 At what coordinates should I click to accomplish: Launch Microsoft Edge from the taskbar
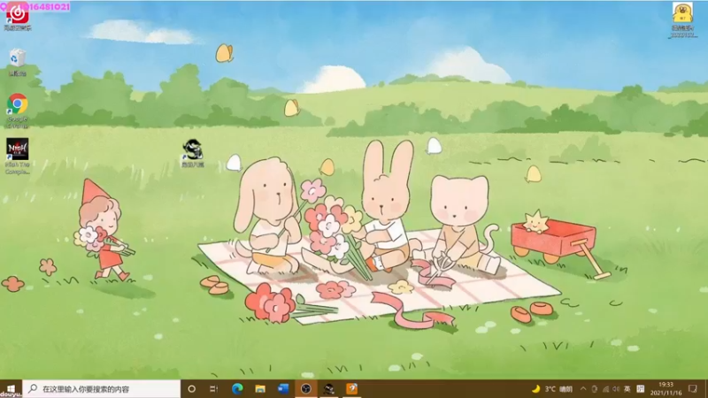pos(237,388)
